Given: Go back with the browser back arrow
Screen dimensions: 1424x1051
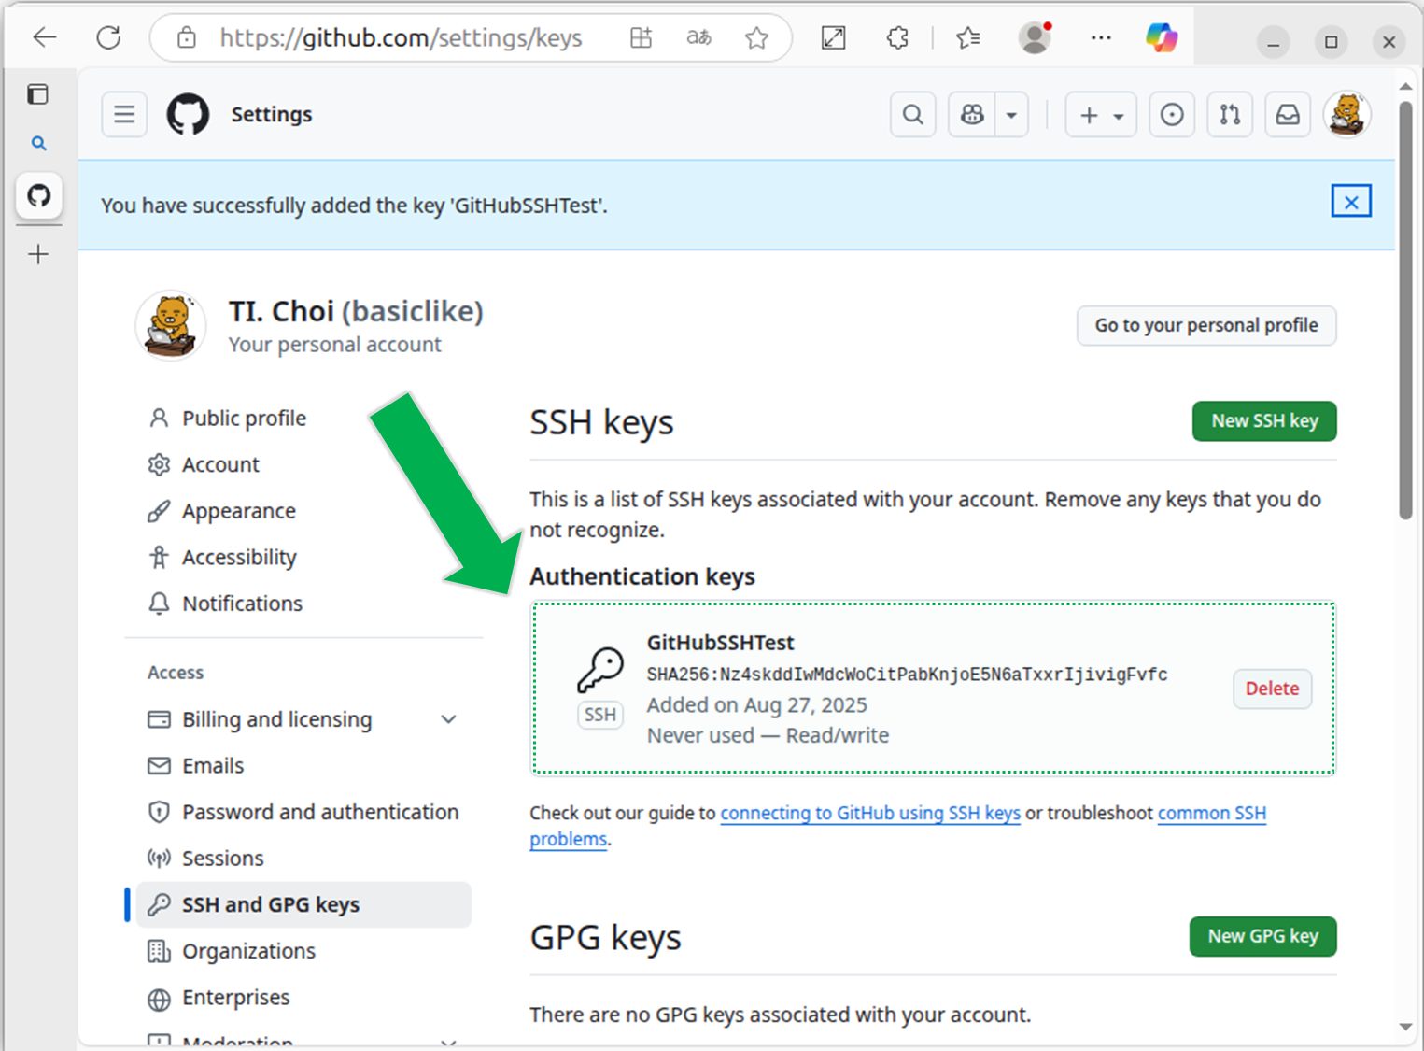Looking at the screenshot, I should tap(44, 37).
